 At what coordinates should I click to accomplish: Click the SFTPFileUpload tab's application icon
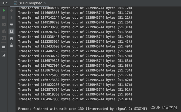(15, 3)
